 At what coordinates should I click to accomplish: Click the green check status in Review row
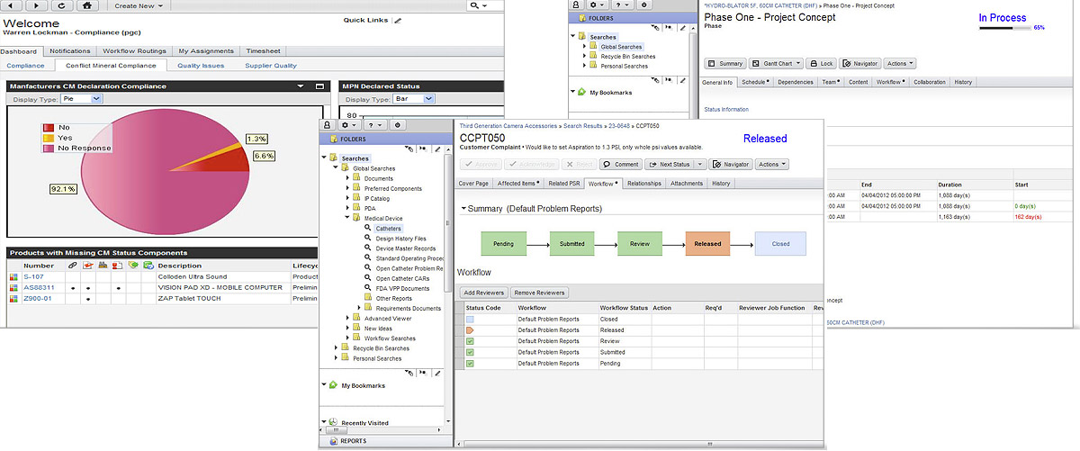point(470,342)
